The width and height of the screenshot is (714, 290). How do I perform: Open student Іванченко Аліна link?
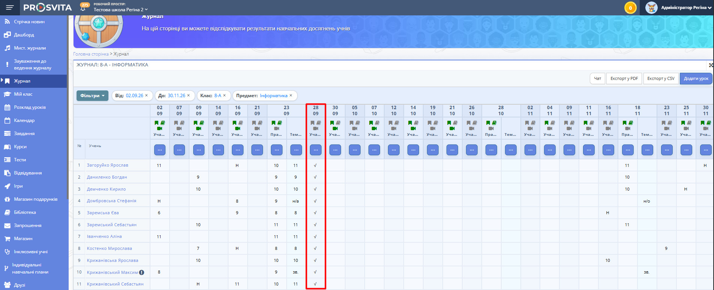click(x=104, y=236)
